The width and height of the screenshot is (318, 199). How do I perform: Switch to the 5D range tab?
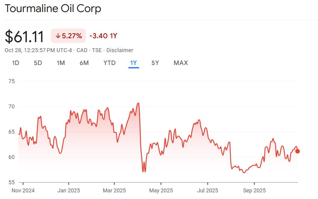(38, 63)
